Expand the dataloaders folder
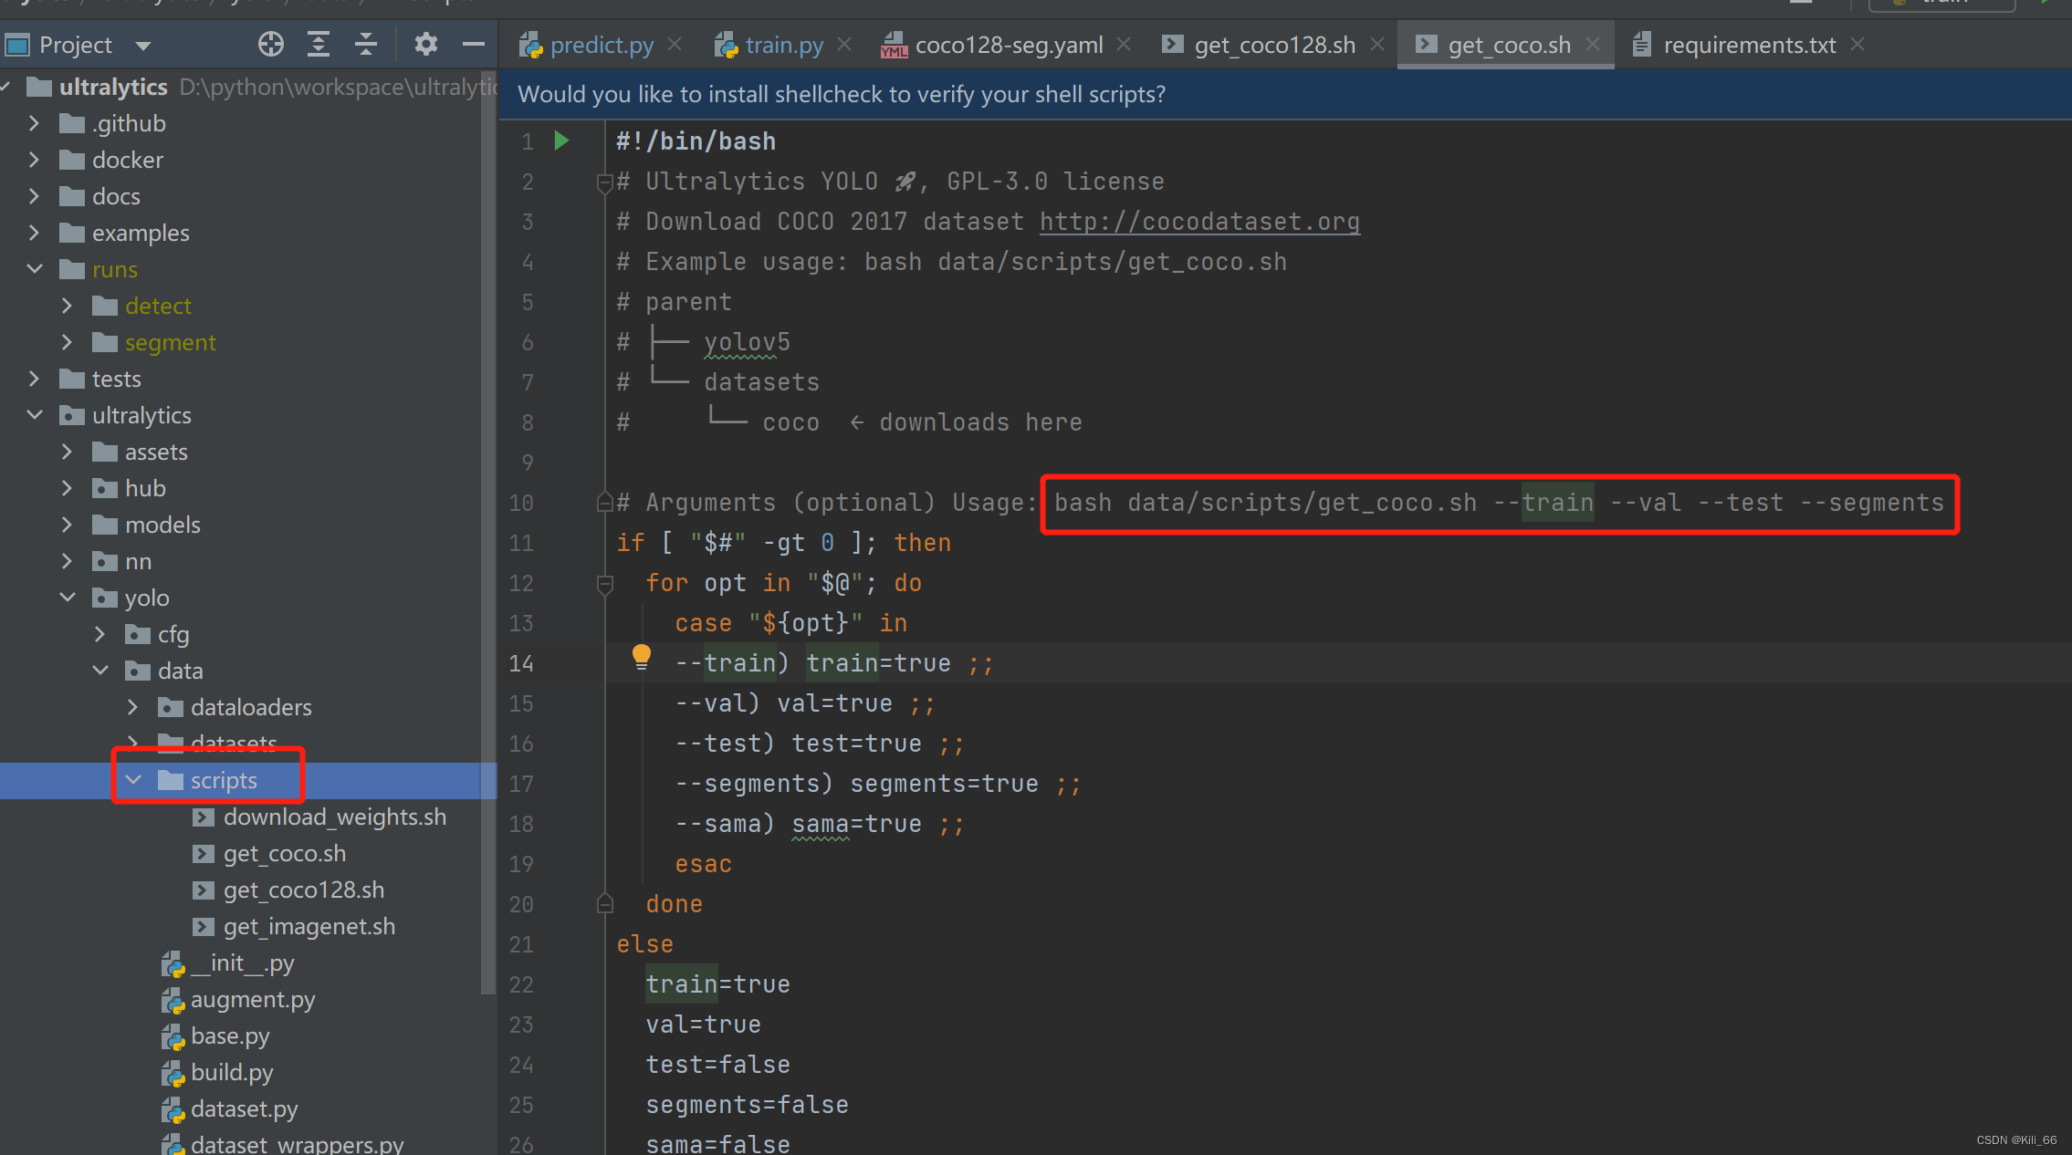 tap(133, 707)
